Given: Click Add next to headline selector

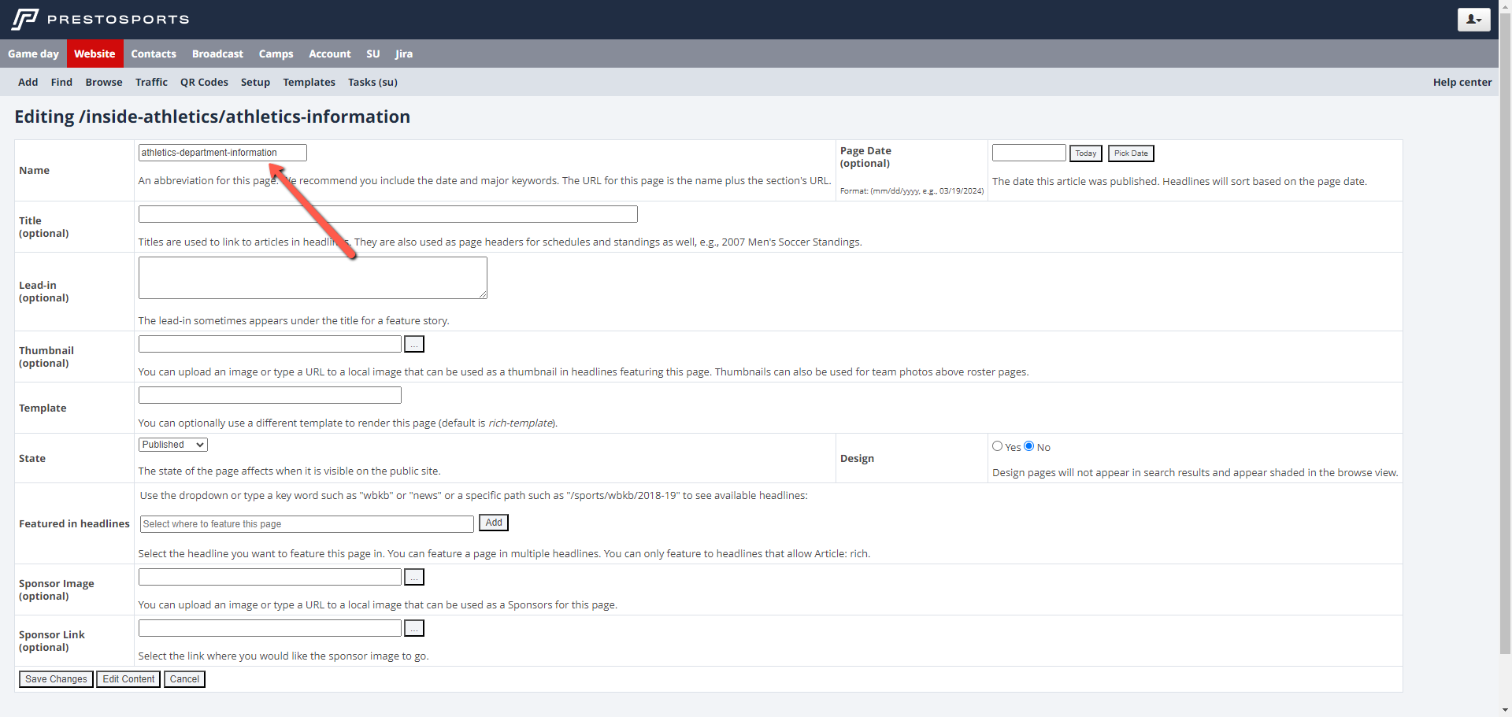Looking at the screenshot, I should coord(494,523).
